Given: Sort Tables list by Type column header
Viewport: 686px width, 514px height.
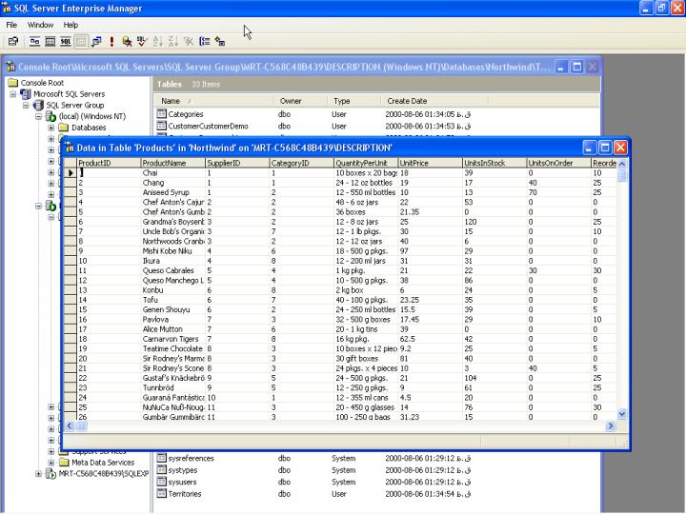Looking at the screenshot, I should point(353,101).
